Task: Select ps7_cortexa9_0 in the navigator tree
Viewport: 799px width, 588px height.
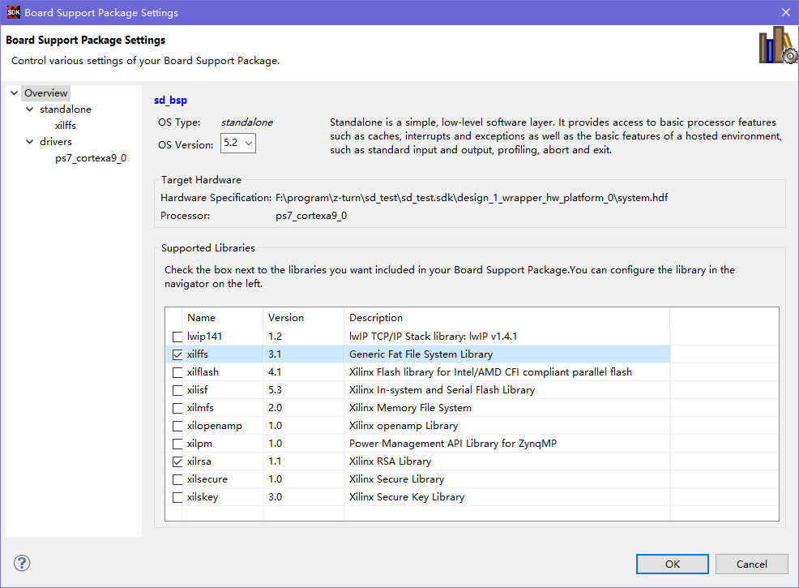Action: pyautogui.click(x=91, y=158)
